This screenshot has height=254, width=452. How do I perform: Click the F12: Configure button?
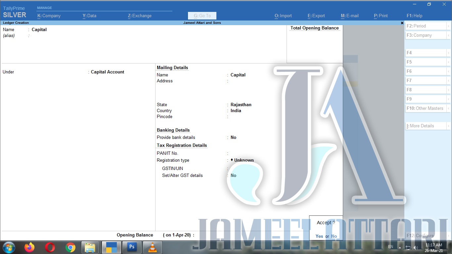(x=426, y=235)
